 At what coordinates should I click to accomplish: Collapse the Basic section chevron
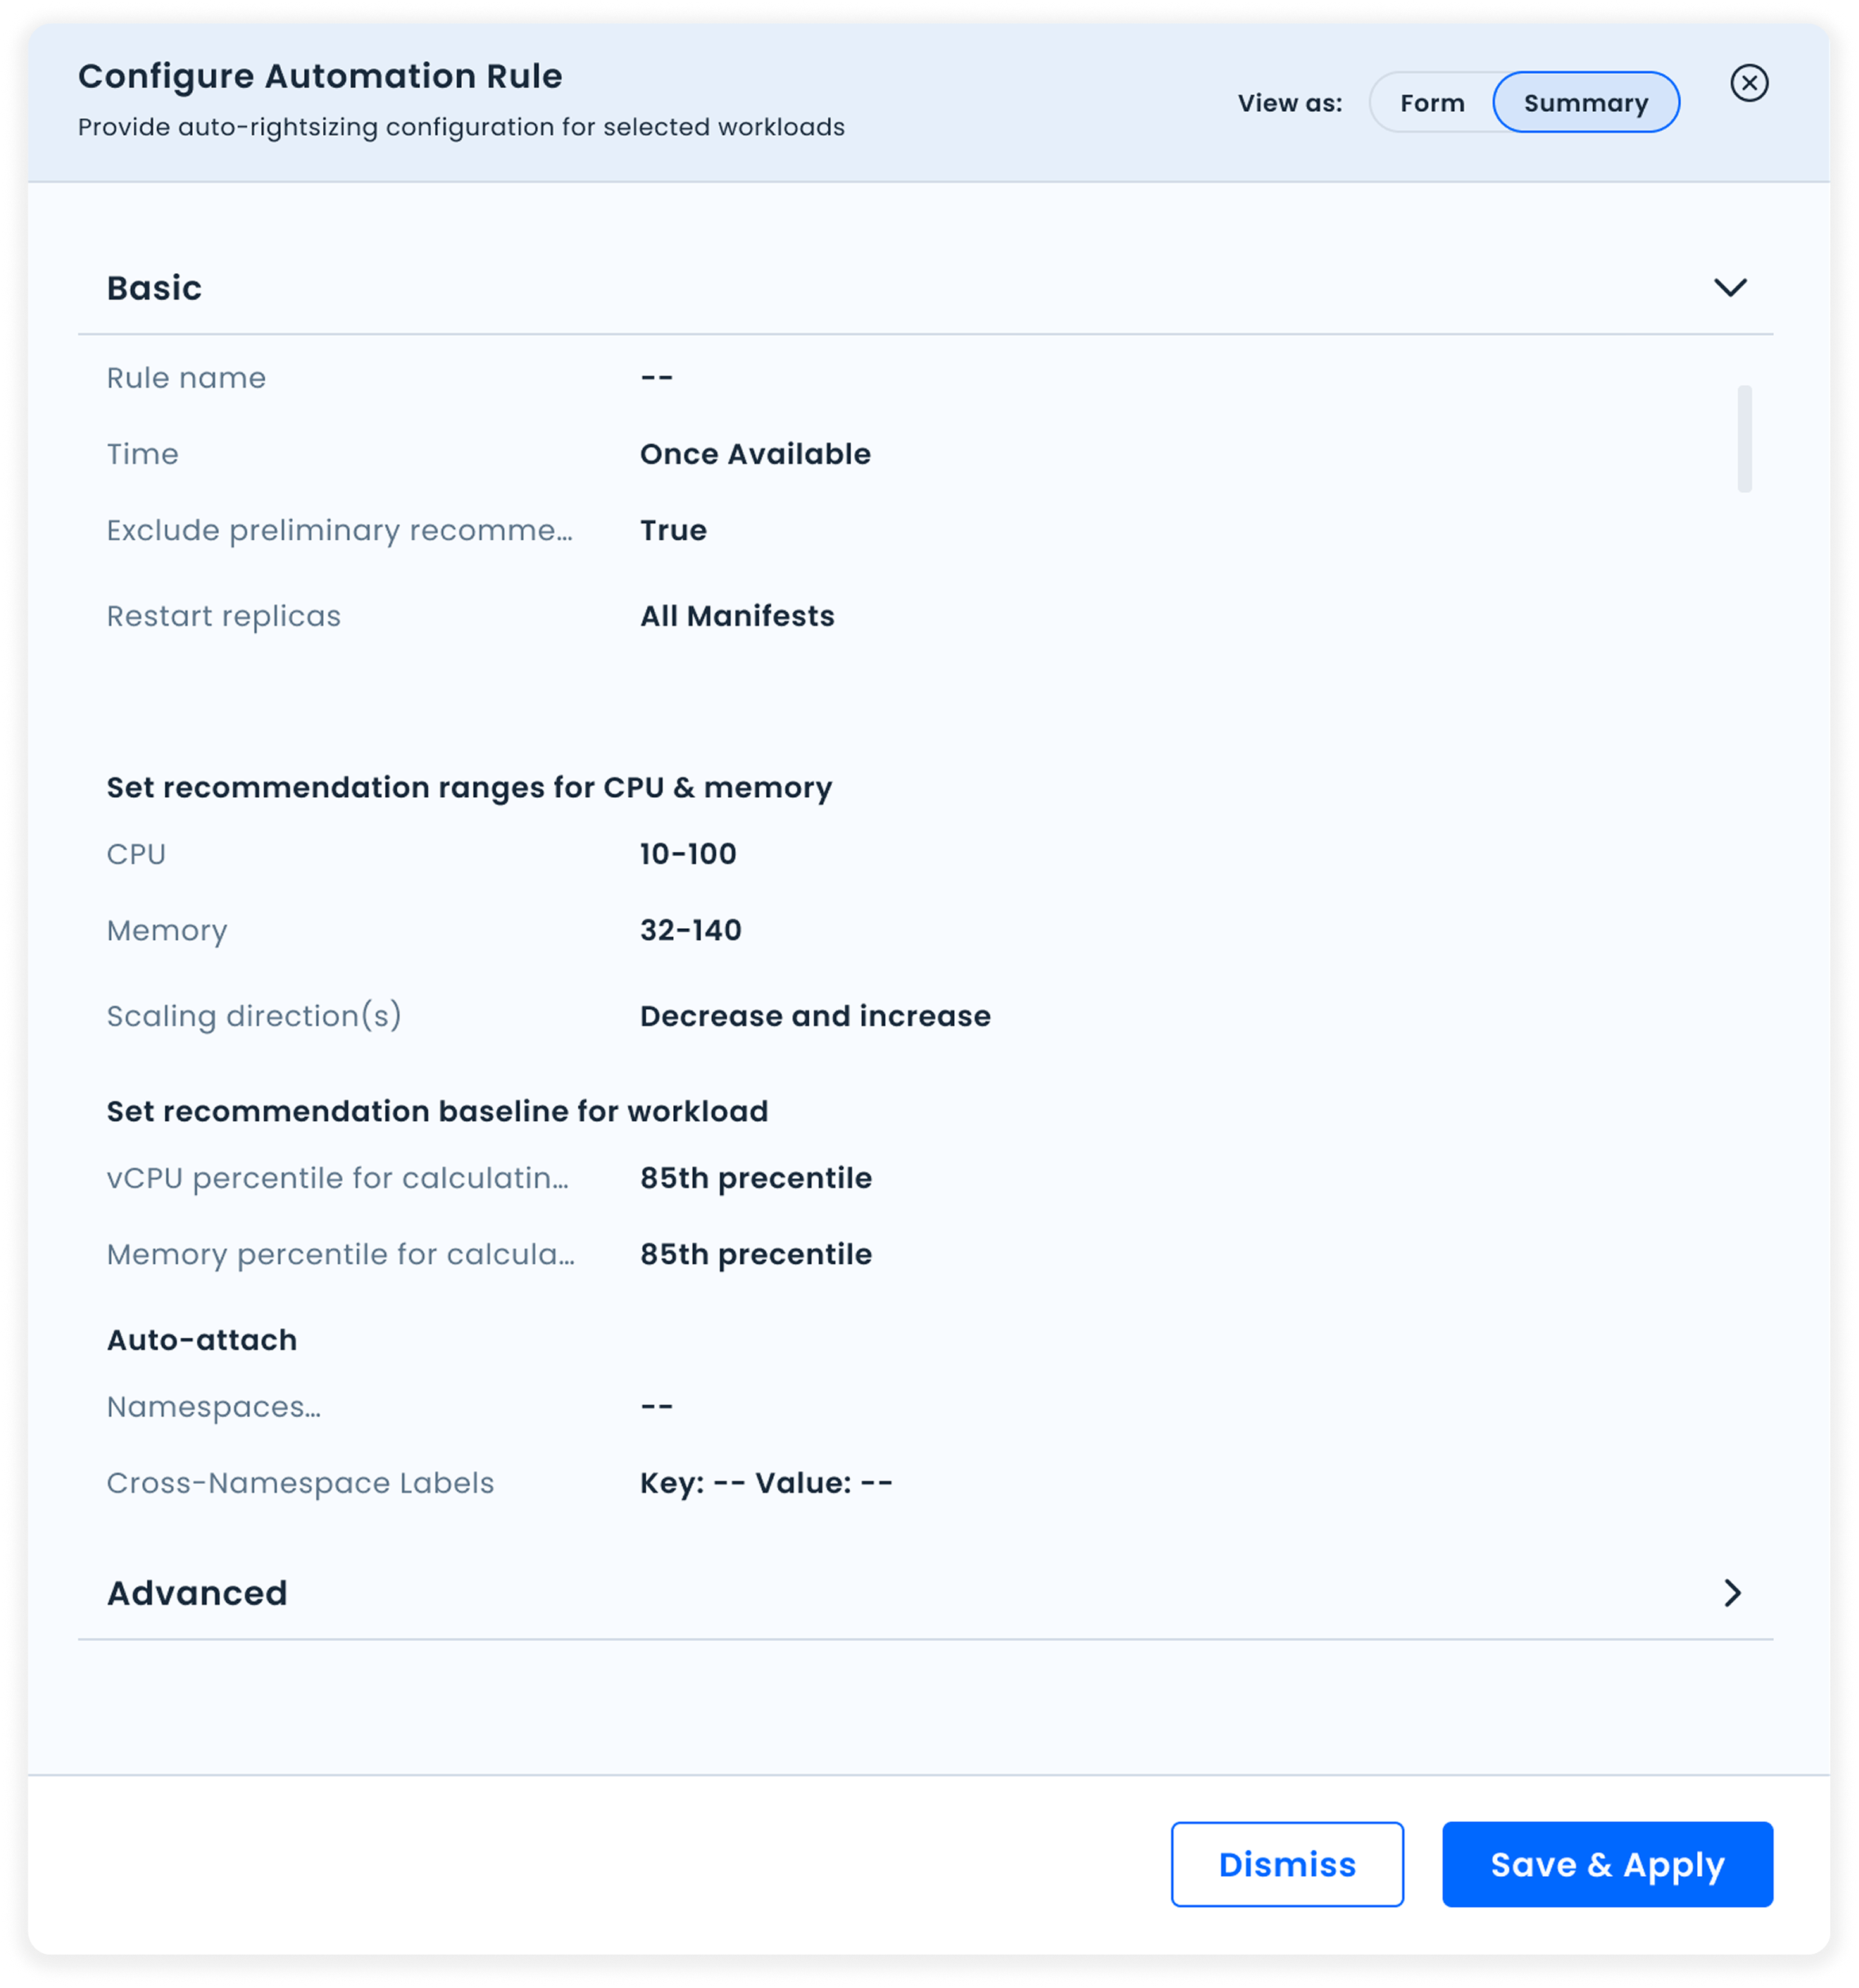1733,287
